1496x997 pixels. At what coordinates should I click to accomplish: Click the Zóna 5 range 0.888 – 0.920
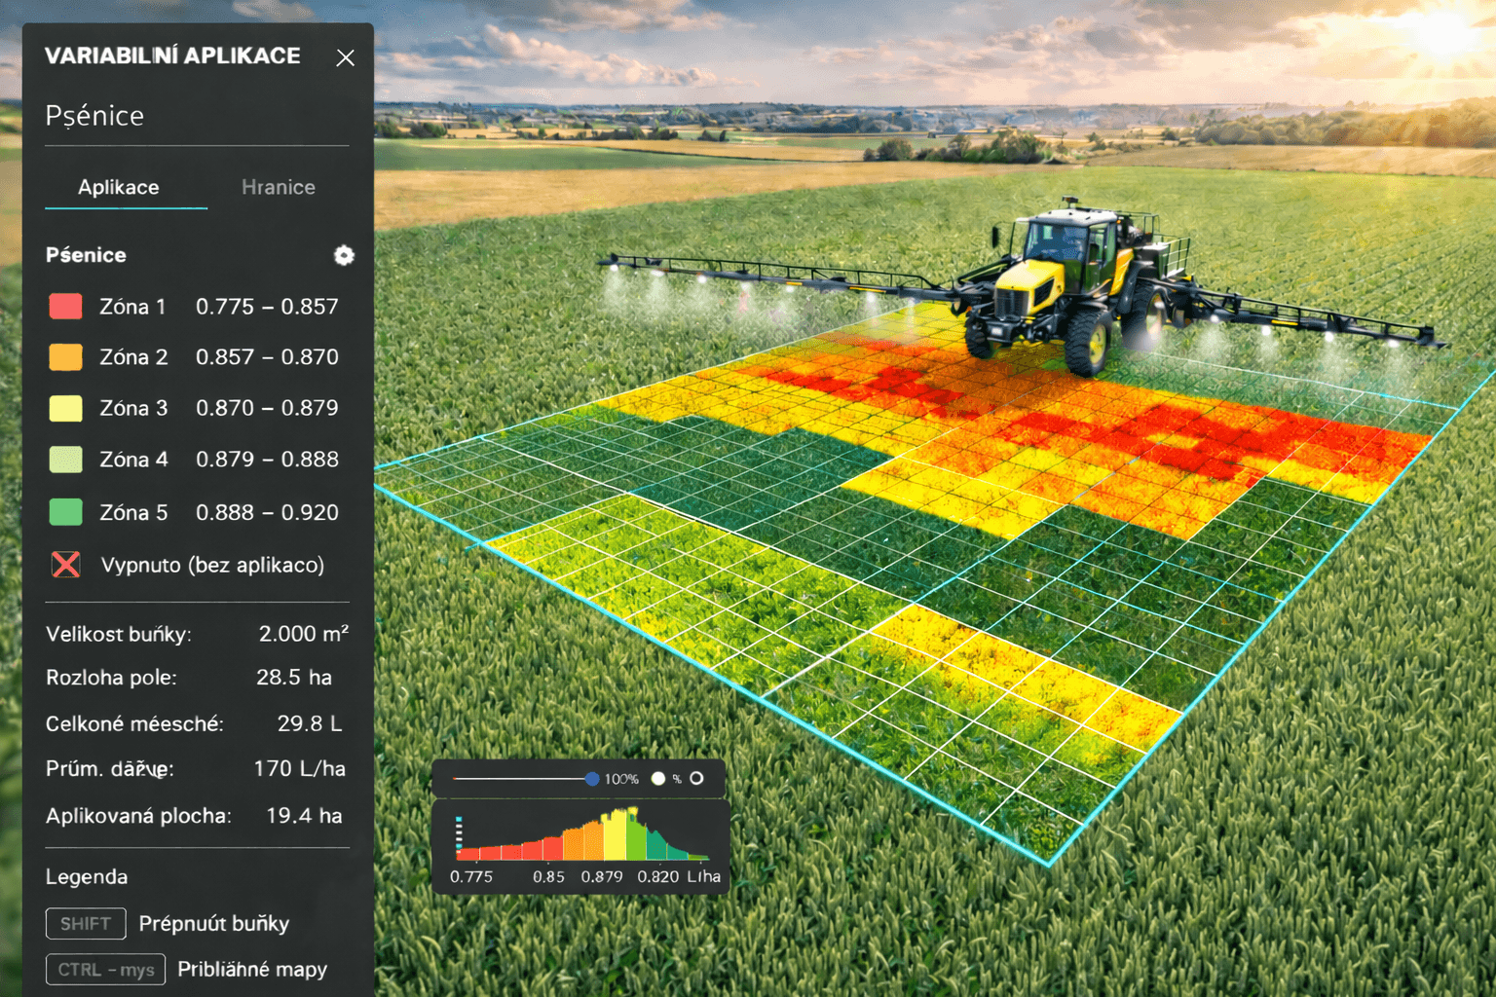pos(267,512)
